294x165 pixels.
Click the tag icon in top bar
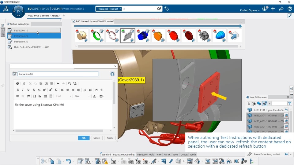point(167,9)
